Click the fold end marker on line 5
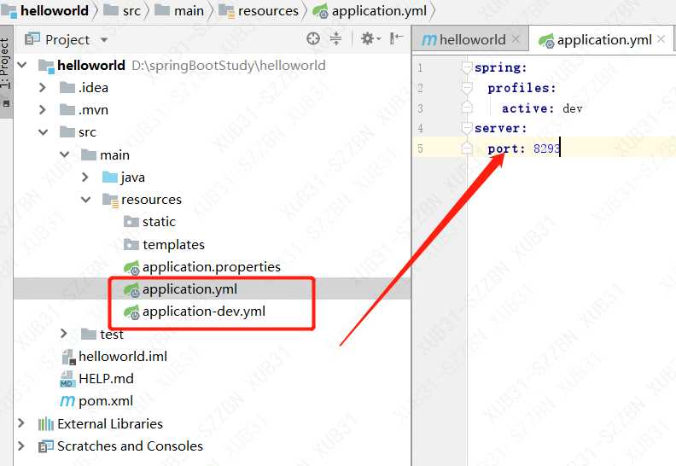This screenshot has height=466, width=676. pos(467,149)
